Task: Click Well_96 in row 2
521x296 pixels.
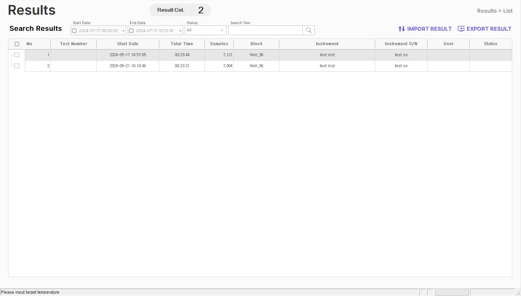Action: click(256, 66)
